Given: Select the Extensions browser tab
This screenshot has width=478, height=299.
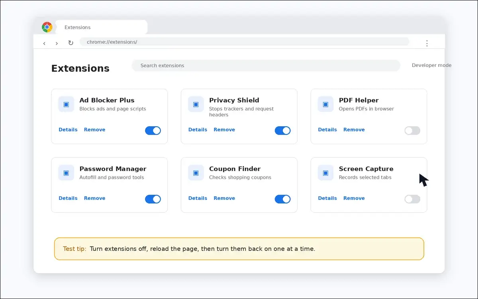Looking at the screenshot, I should pos(101,27).
